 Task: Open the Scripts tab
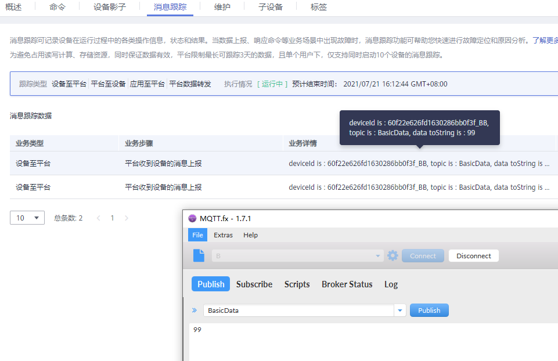click(297, 284)
